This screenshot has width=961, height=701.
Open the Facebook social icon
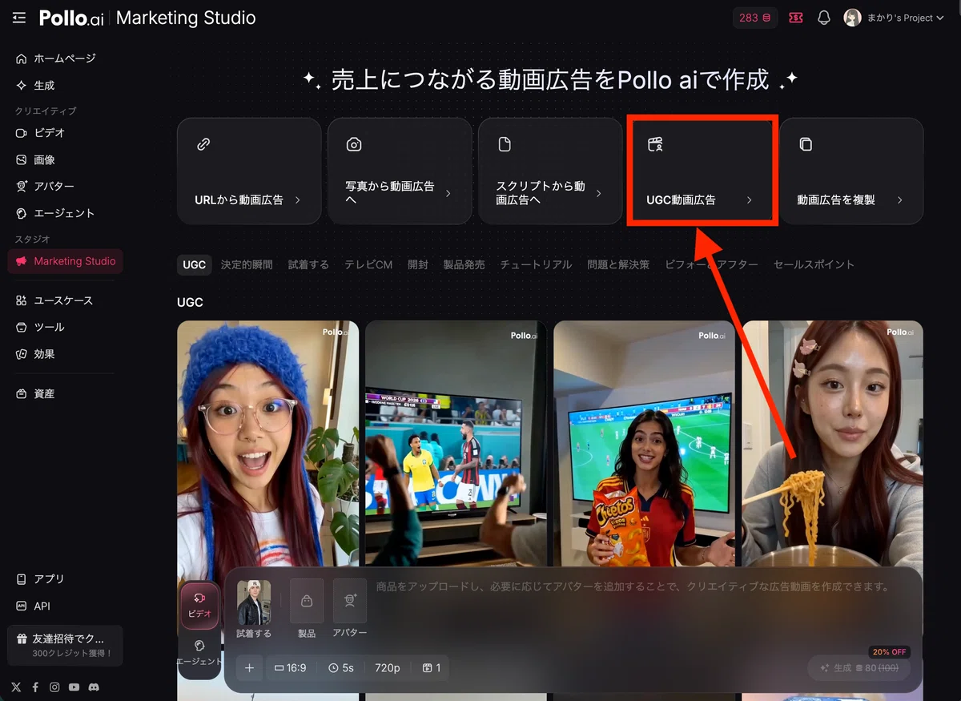click(35, 687)
